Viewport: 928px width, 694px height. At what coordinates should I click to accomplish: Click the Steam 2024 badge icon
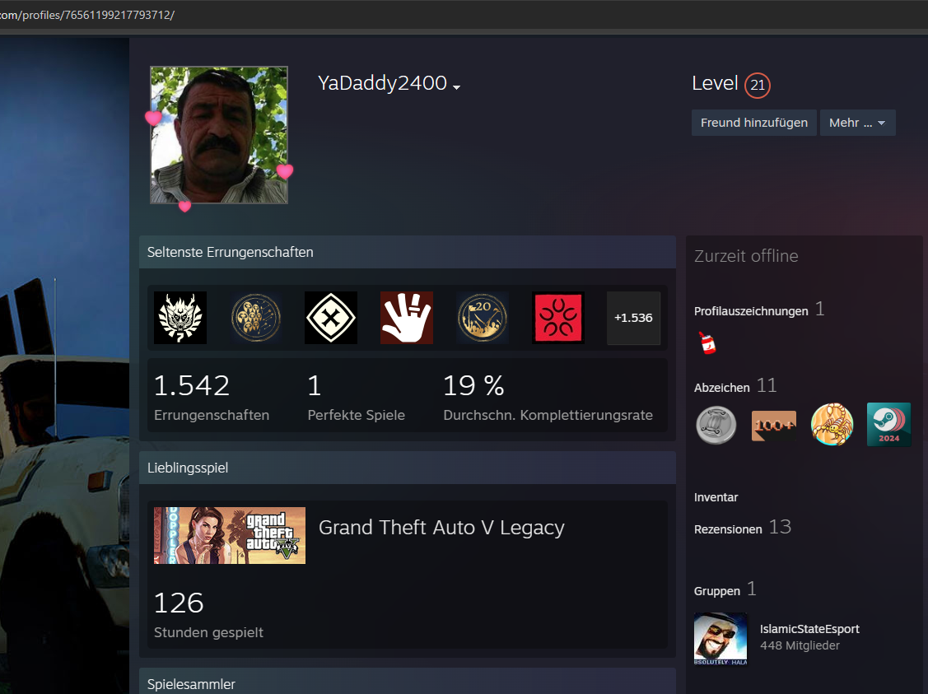888,425
